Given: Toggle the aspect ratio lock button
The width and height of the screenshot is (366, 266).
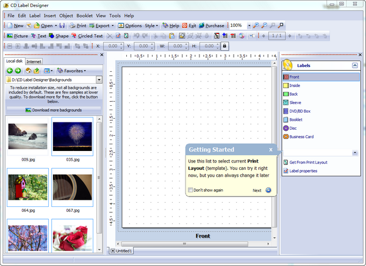Looking at the screenshot, I should pyautogui.click(x=224, y=46).
